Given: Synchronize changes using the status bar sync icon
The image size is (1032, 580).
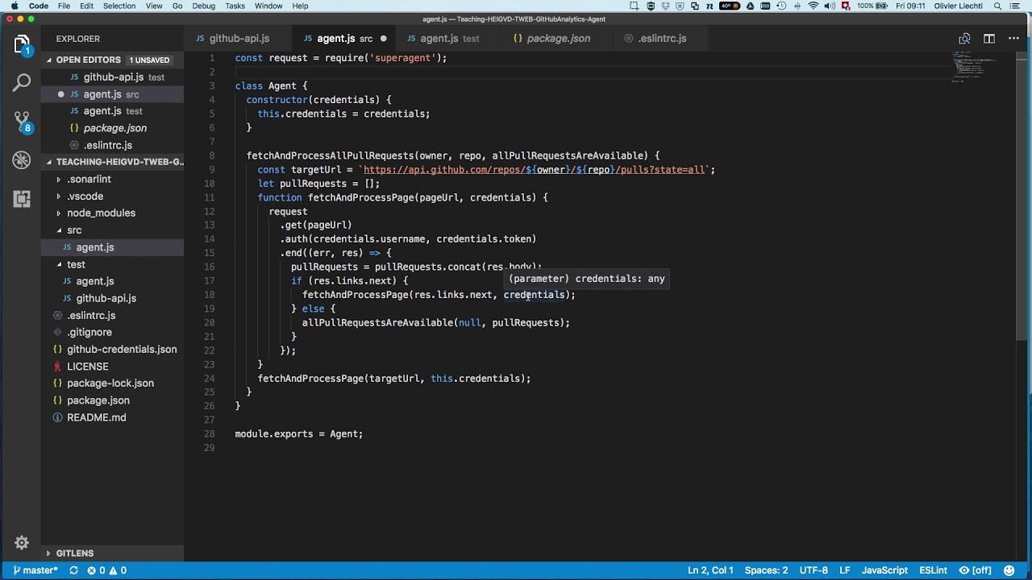Looking at the screenshot, I should coord(73,570).
